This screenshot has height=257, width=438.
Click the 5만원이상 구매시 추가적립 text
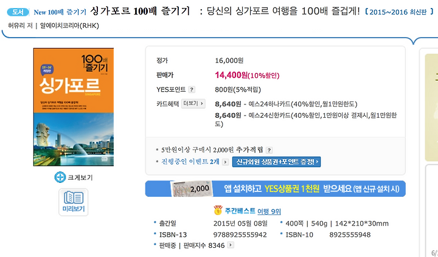point(212,150)
